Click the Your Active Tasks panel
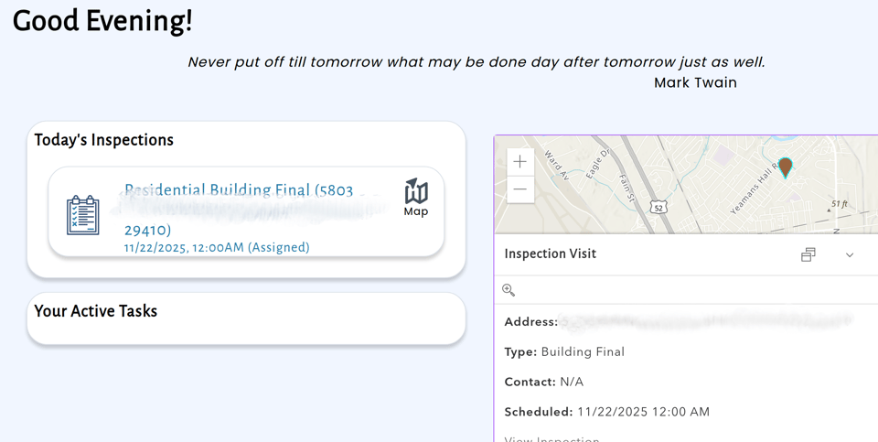The image size is (878, 442). [246, 318]
